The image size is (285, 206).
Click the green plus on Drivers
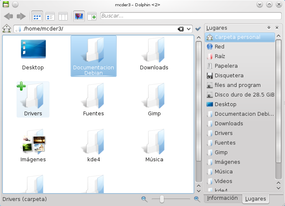tap(21, 86)
